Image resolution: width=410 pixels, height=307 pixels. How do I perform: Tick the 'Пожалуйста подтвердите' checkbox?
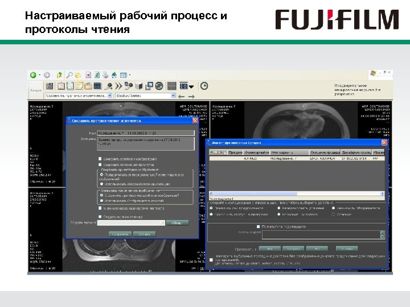tap(259, 226)
